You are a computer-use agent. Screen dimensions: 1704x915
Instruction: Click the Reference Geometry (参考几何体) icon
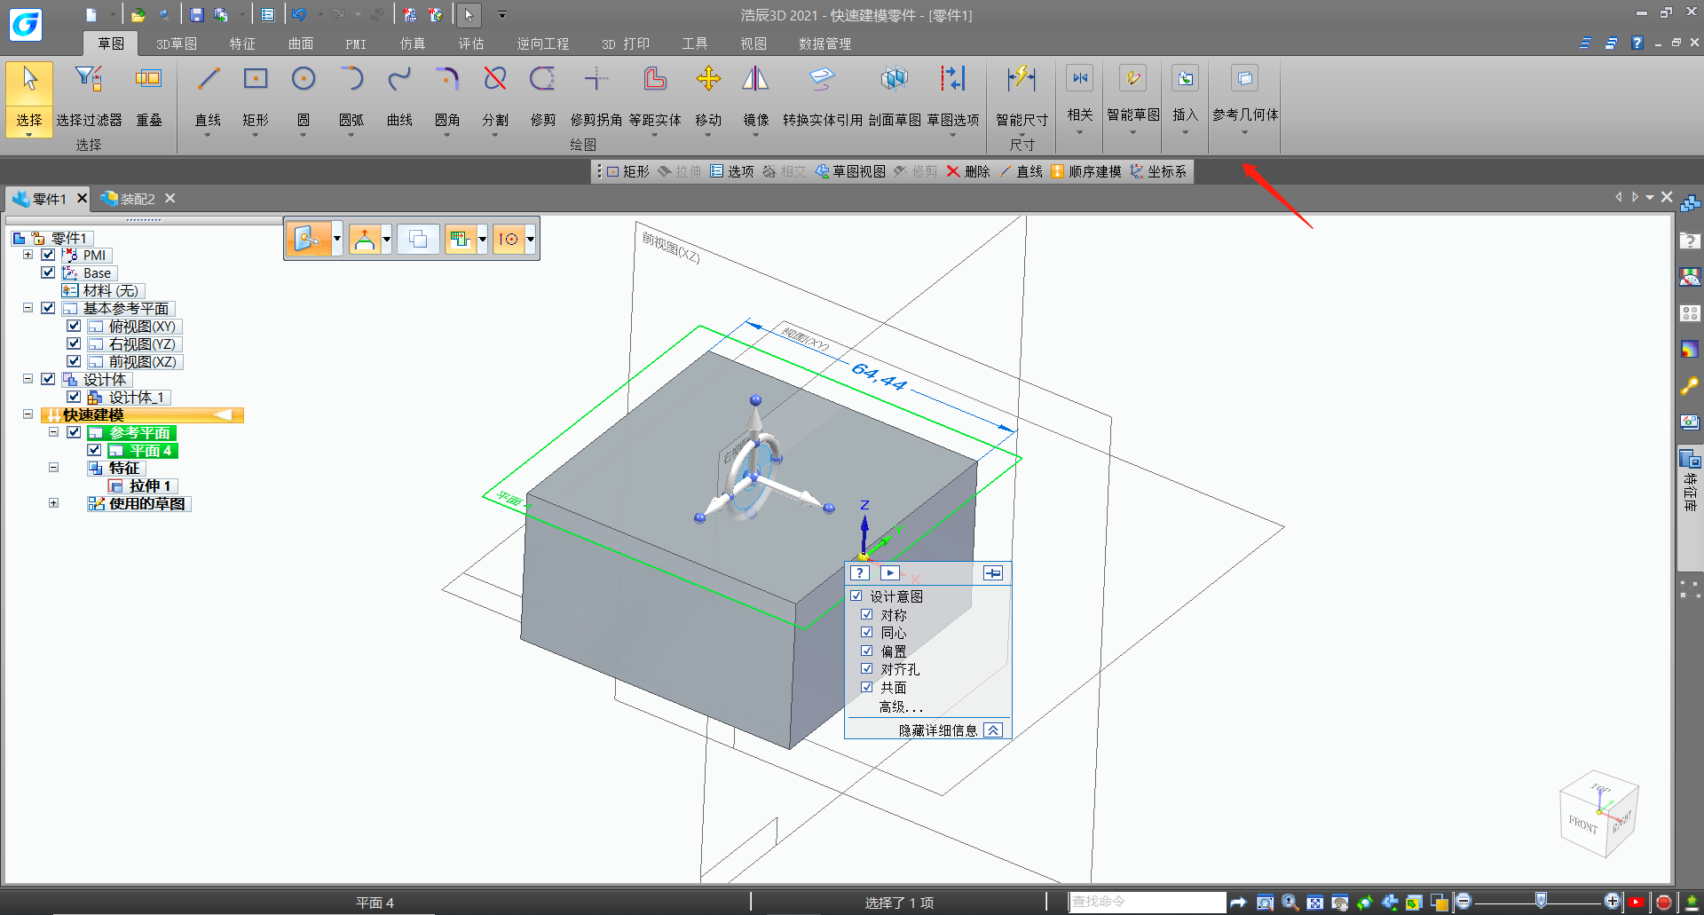1245,78
